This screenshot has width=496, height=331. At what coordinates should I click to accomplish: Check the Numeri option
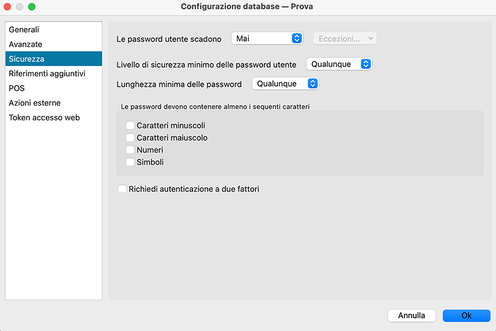pyautogui.click(x=130, y=150)
